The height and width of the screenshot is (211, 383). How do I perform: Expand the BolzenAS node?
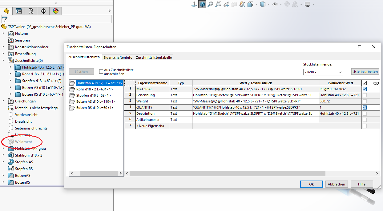[3, 176]
